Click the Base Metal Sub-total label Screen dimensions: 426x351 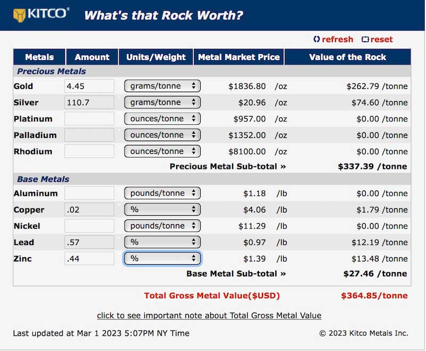(x=236, y=273)
